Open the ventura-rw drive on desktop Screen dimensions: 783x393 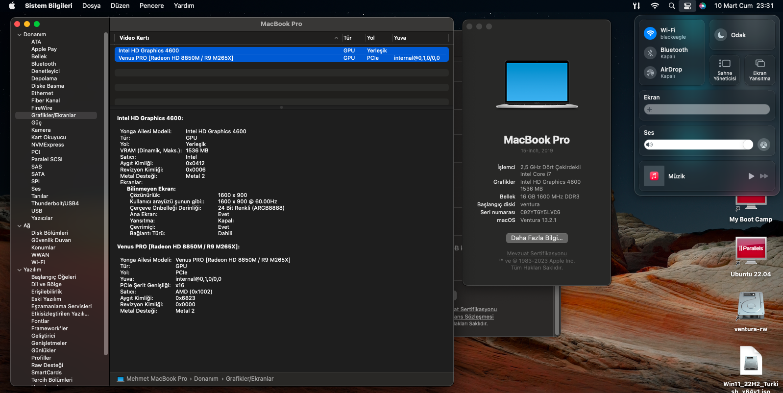[x=751, y=306]
